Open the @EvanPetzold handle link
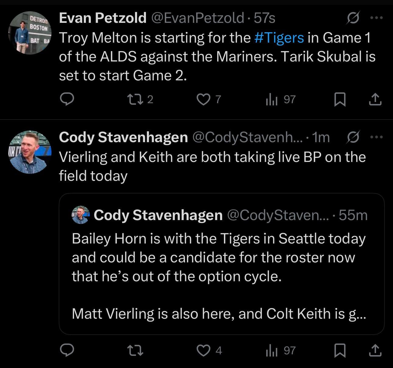The image size is (393, 368). (197, 18)
